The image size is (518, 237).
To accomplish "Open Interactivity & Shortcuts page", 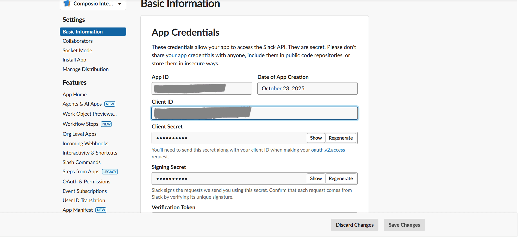I will 90,153.
